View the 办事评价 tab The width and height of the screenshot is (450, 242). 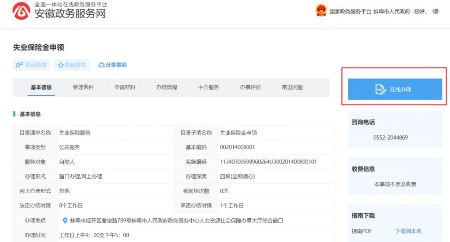tap(250, 87)
